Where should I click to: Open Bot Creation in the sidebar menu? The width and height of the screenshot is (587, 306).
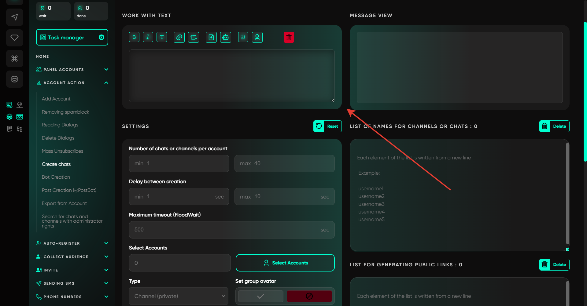coord(56,177)
